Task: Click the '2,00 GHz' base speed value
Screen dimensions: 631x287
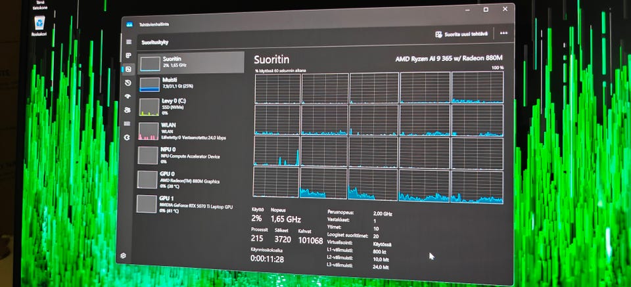Action: click(x=383, y=214)
